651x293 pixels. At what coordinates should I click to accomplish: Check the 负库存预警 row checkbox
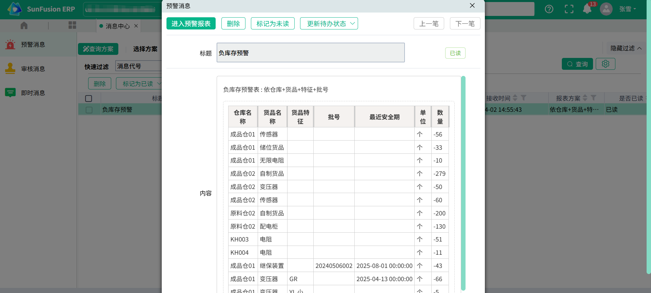coord(89,110)
